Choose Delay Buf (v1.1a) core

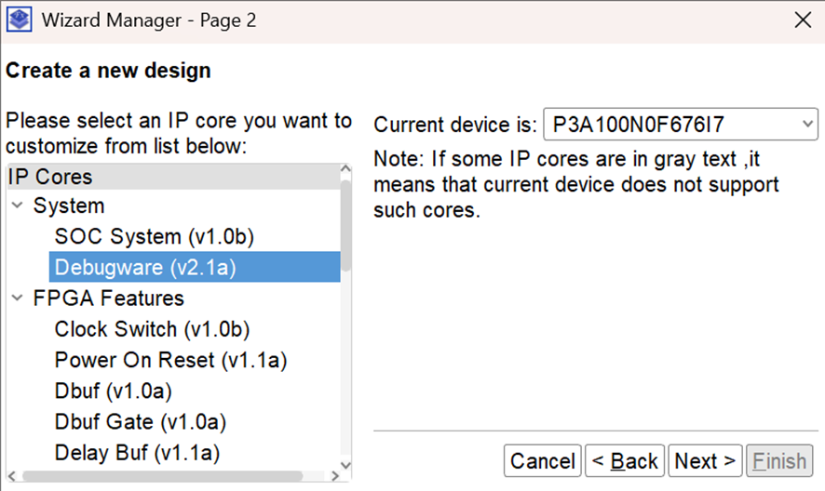(137, 453)
